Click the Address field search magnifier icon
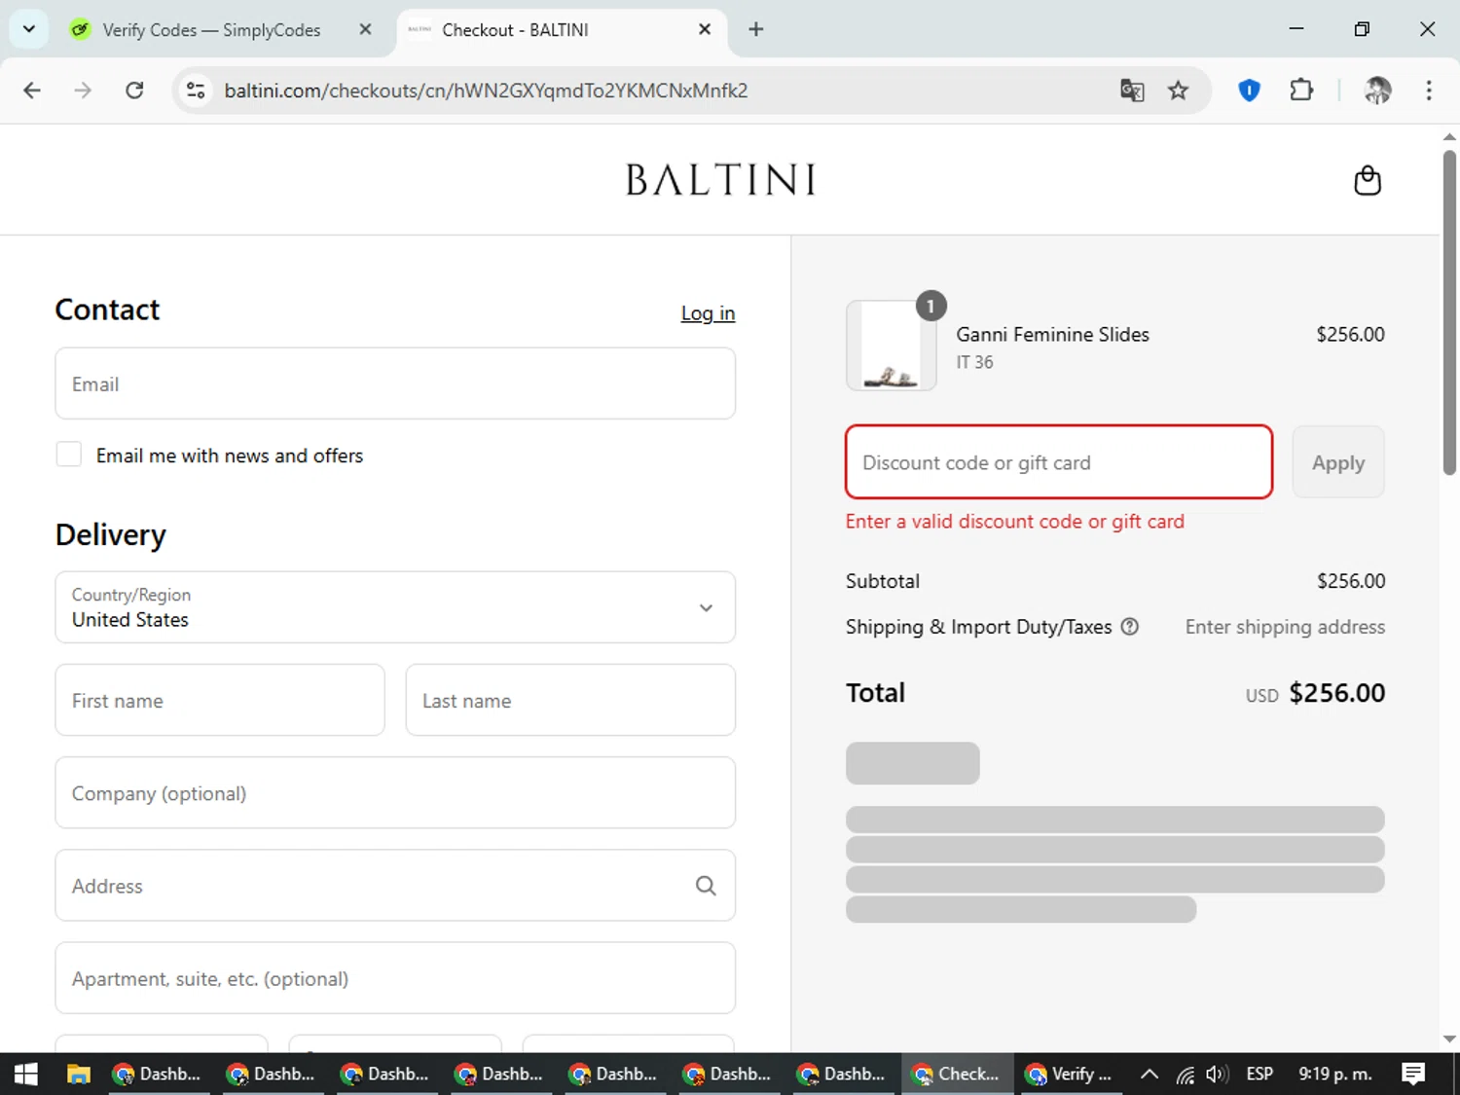This screenshot has height=1095, width=1460. 706,886
